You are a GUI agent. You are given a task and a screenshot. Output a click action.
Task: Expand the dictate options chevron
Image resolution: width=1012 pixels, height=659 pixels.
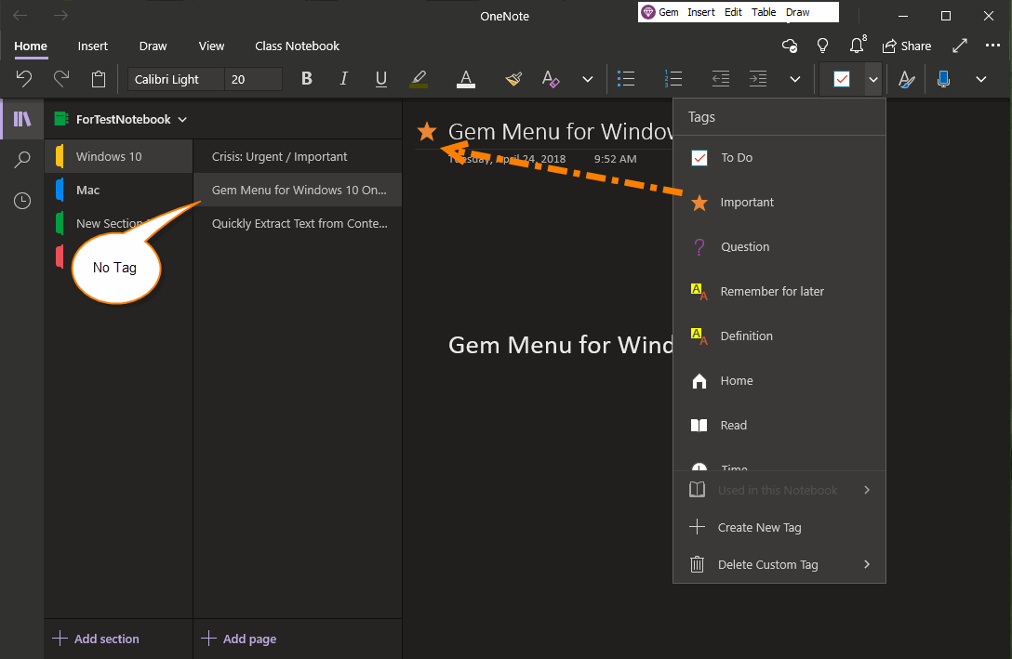coord(981,79)
